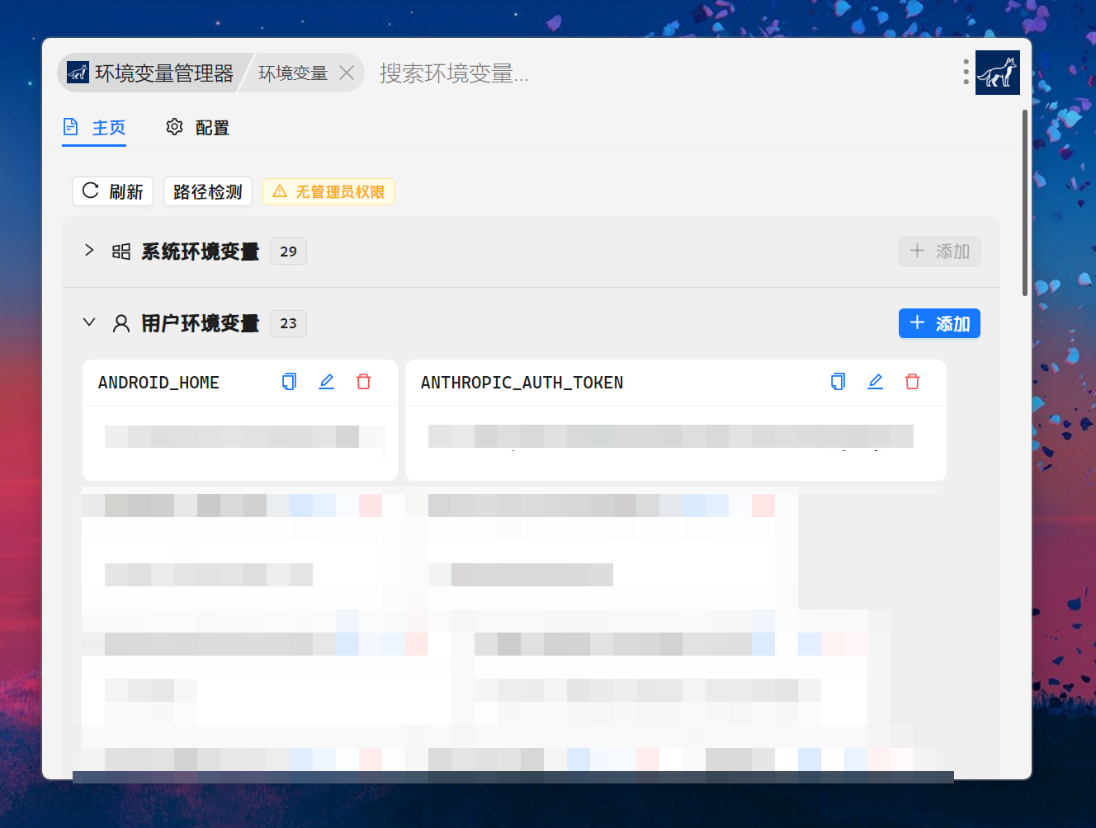Click the 路径检测 button
Screen dimensions: 1096x828
click(x=208, y=192)
